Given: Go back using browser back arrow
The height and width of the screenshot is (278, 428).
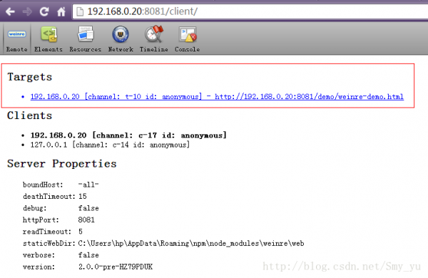Looking at the screenshot, I should pyautogui.click(x=11, y=11).
